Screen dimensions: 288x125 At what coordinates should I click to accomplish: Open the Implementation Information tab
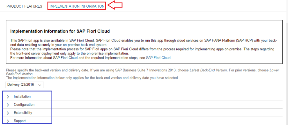(x=77, y=6)
